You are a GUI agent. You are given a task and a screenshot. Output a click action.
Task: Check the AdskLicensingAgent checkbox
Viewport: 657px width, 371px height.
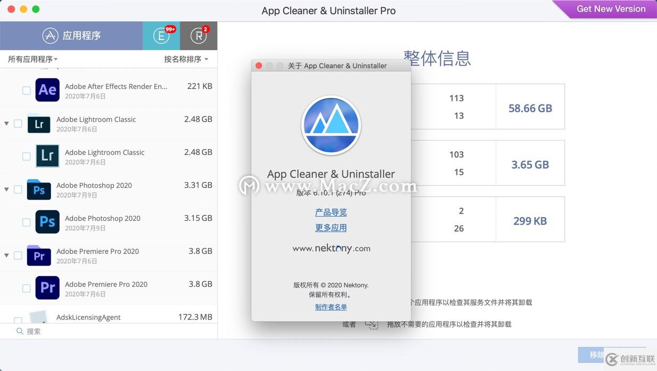coord(18,320)
